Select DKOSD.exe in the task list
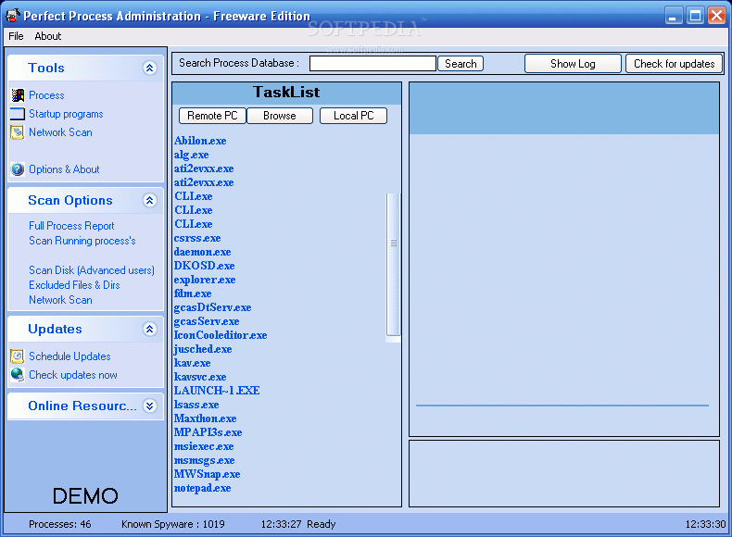 (204, 266)
